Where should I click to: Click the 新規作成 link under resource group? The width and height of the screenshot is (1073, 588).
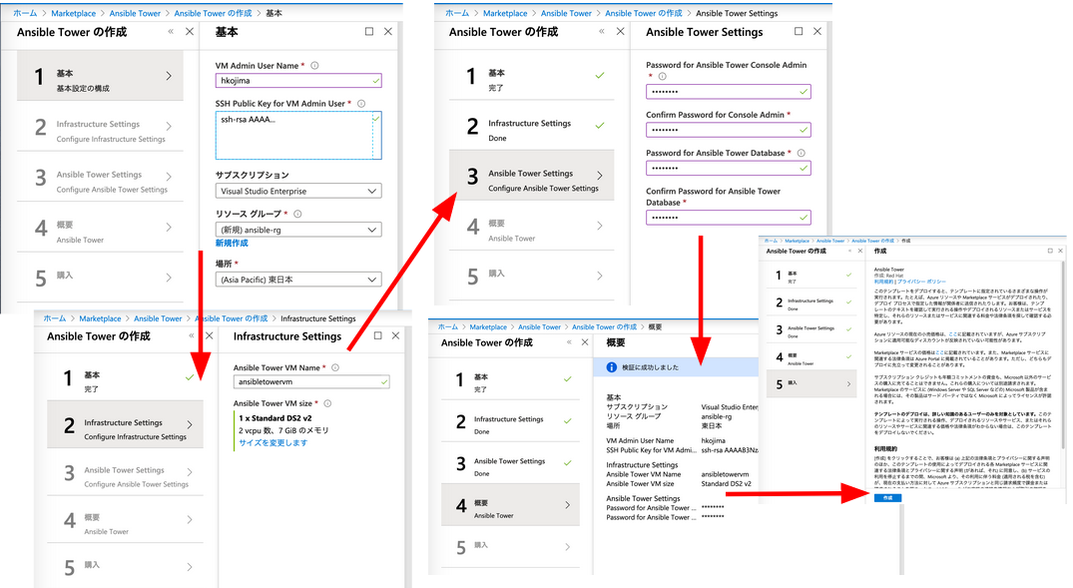click(232, 243)
